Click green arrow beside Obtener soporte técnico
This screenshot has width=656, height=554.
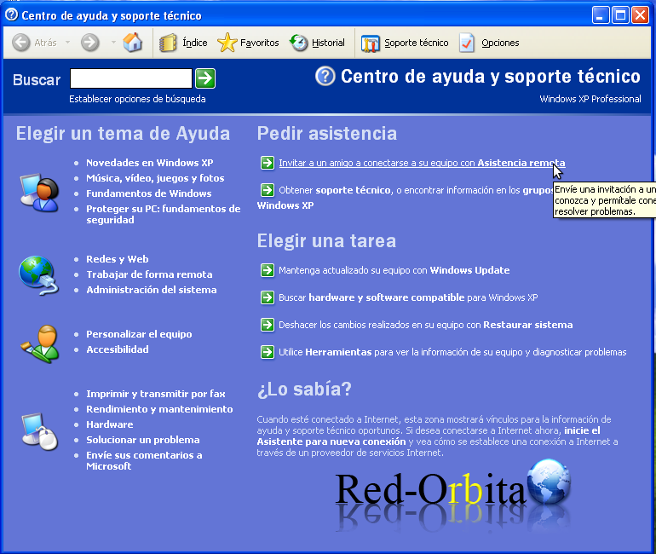(x=268, y=190)
